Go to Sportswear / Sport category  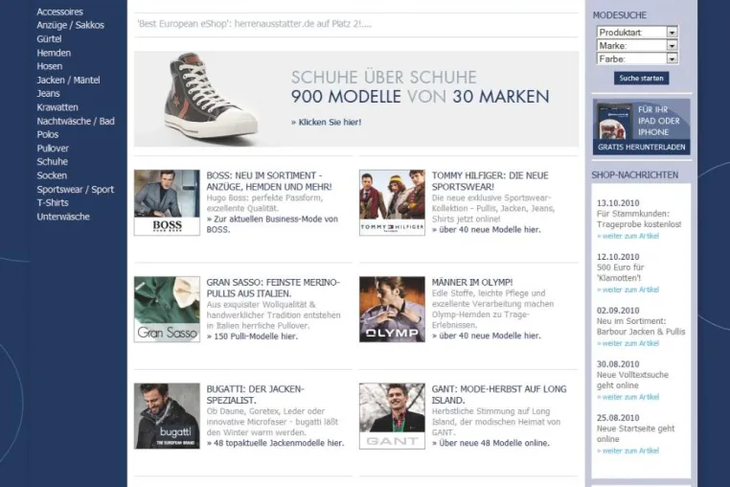75,189
